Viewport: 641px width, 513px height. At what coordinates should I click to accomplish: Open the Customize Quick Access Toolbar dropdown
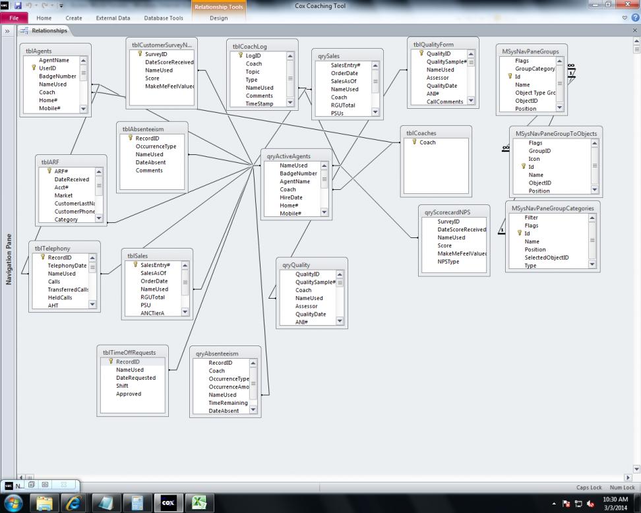click(x=61, y=6)
